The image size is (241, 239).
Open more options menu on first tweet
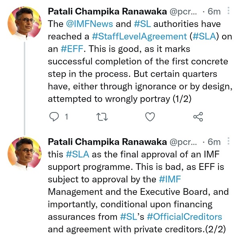click(x=229, y=10)
